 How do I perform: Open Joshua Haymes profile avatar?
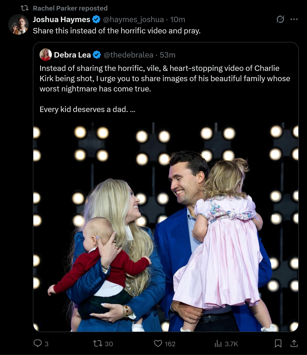pos(18,24)
